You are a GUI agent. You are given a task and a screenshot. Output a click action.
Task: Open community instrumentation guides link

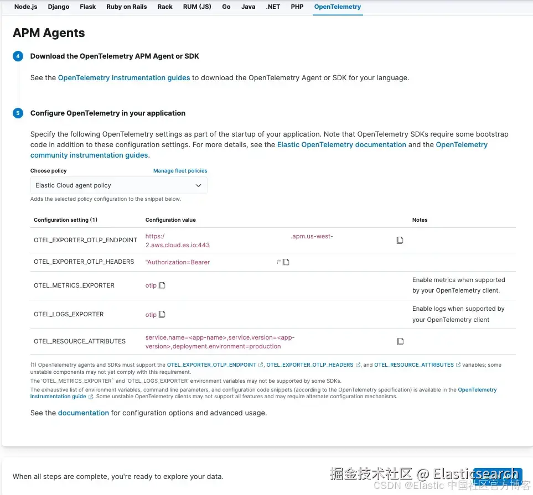89,155
